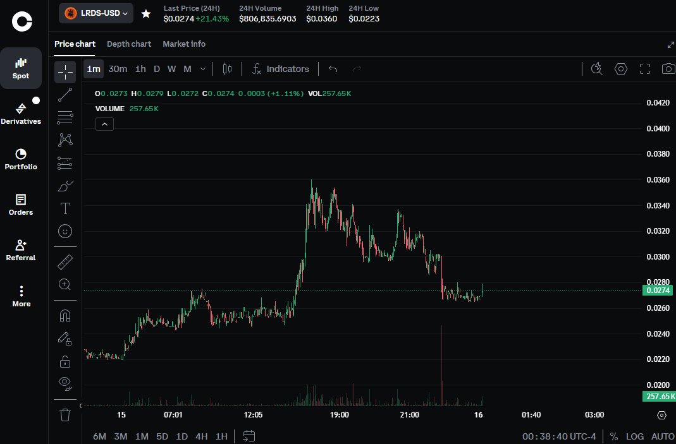Screen dimensions: 676x444
Task: Enter fullscreen chart mode
Action: [x=645, y=69]
